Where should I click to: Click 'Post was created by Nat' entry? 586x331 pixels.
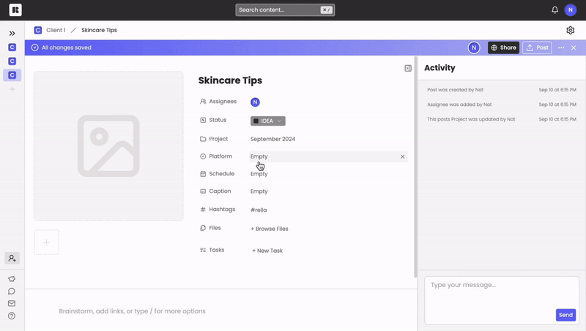pyautogui.click(x=455, y=90)
